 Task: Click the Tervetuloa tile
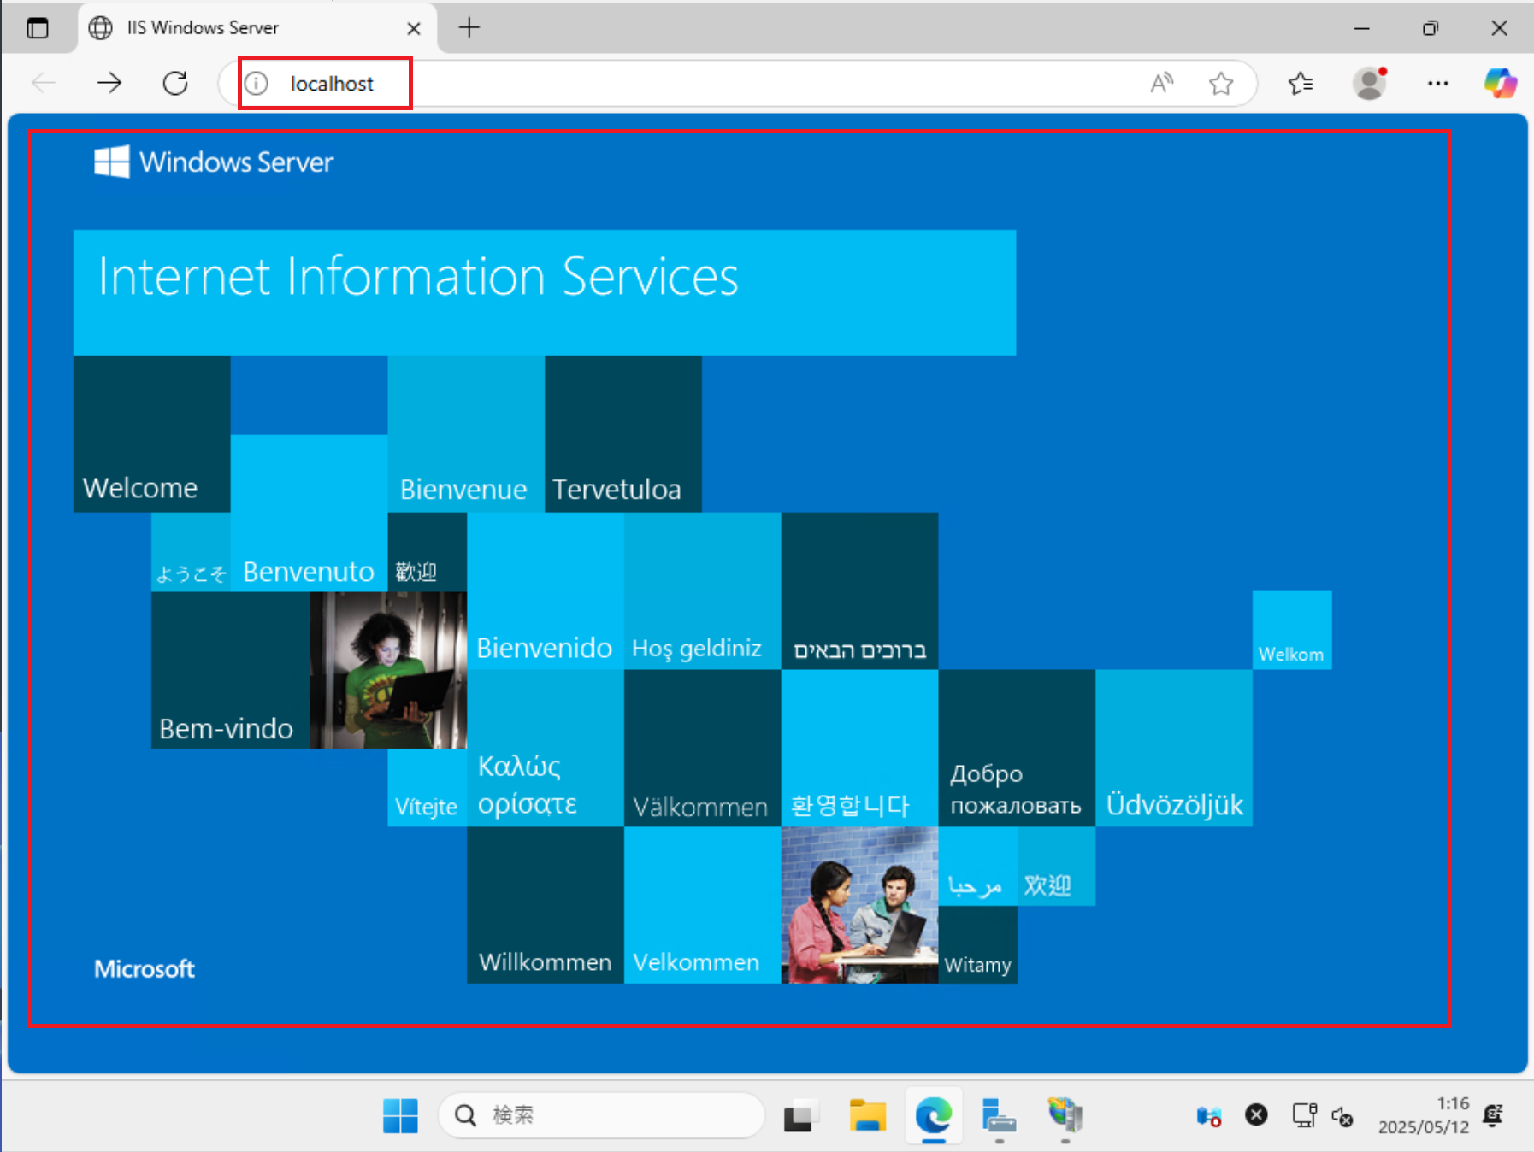coord(623,434)
